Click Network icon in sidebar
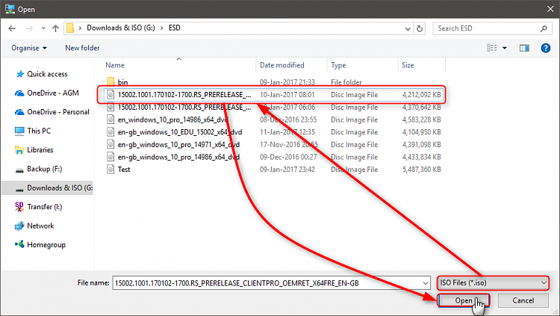 click(x=19, y=226)
